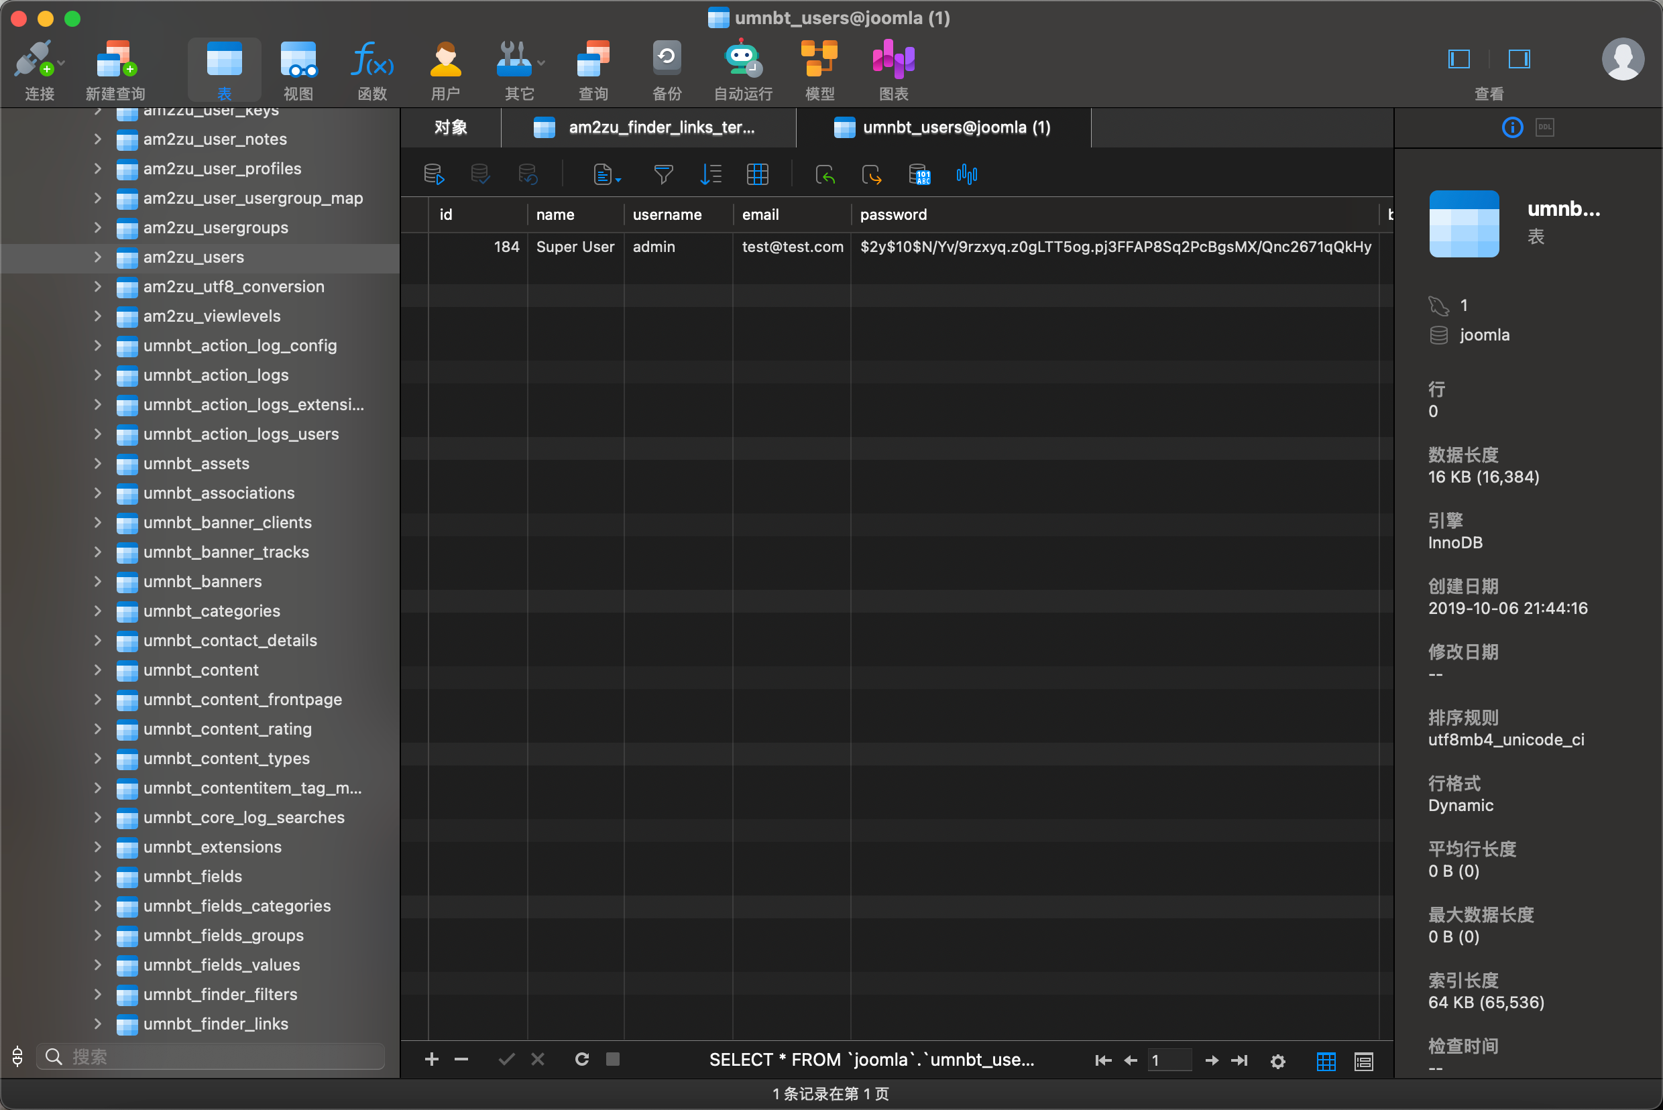The image size is (1663, 1110).
Task: Expand the umnbt_finder_links tree node
Action: point(98,1024)
